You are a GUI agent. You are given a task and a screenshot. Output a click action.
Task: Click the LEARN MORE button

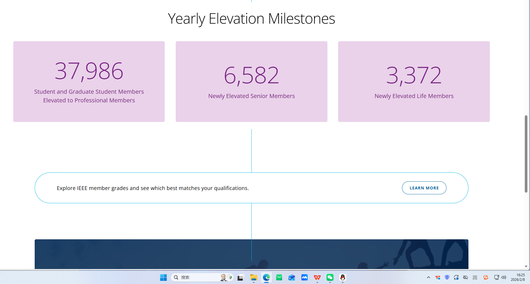pyautogui.click(x=424, y=188)
